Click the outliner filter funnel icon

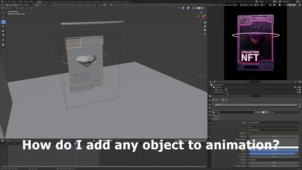pyautogui.click(x=296, y=82)
